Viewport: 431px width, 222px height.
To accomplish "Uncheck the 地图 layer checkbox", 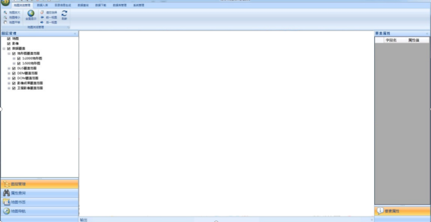I will tap(9, 39).
